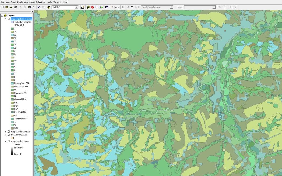Viewport: 282px width, 176px height.
Task: Click the Split tool icon
Action: click(220, 7)
